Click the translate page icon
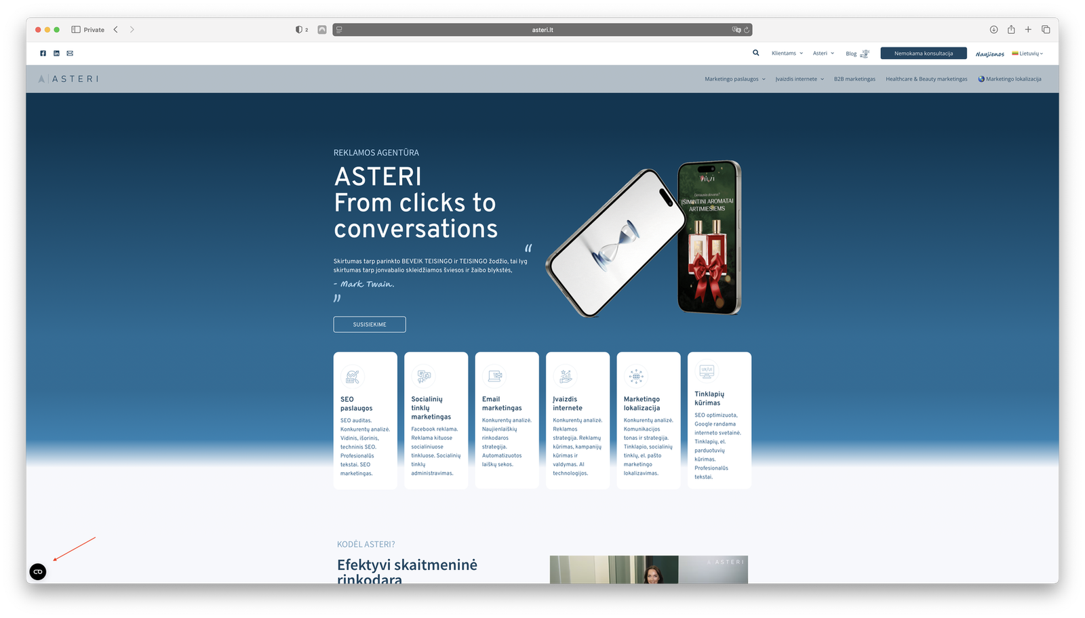Screen dimensions: 1085x618 (736, 30)
